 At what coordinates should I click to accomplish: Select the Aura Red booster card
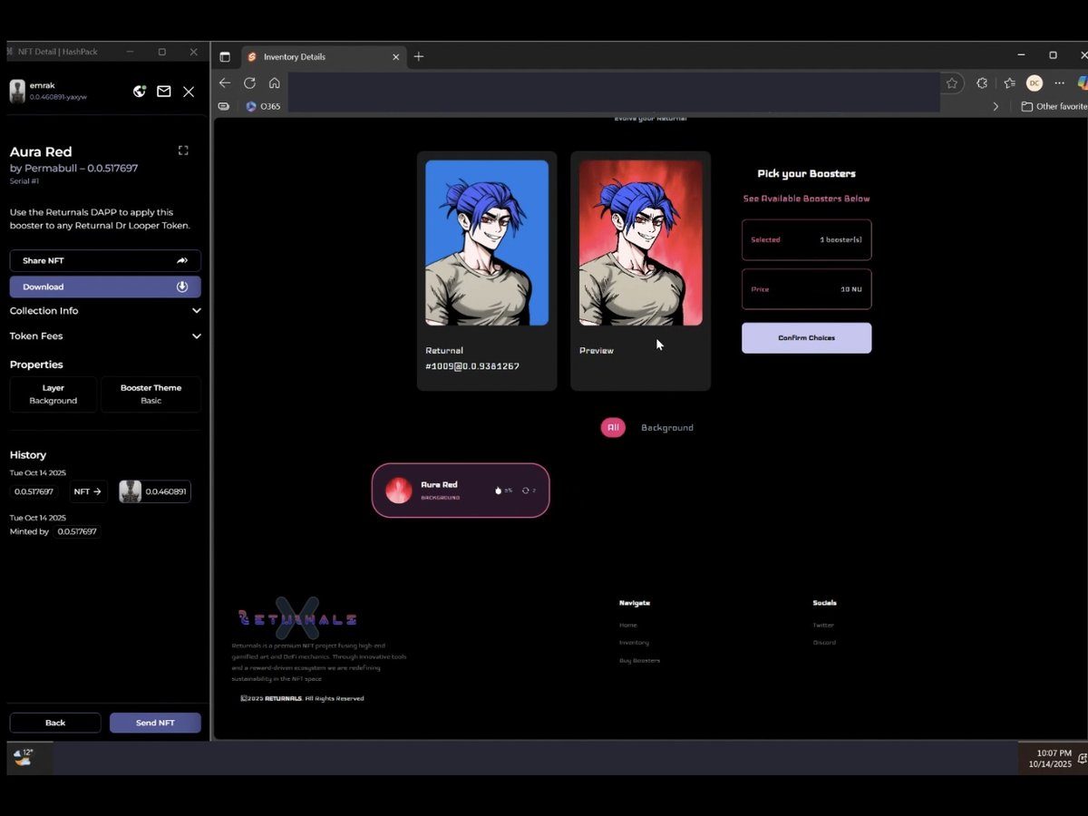point(461,491)
